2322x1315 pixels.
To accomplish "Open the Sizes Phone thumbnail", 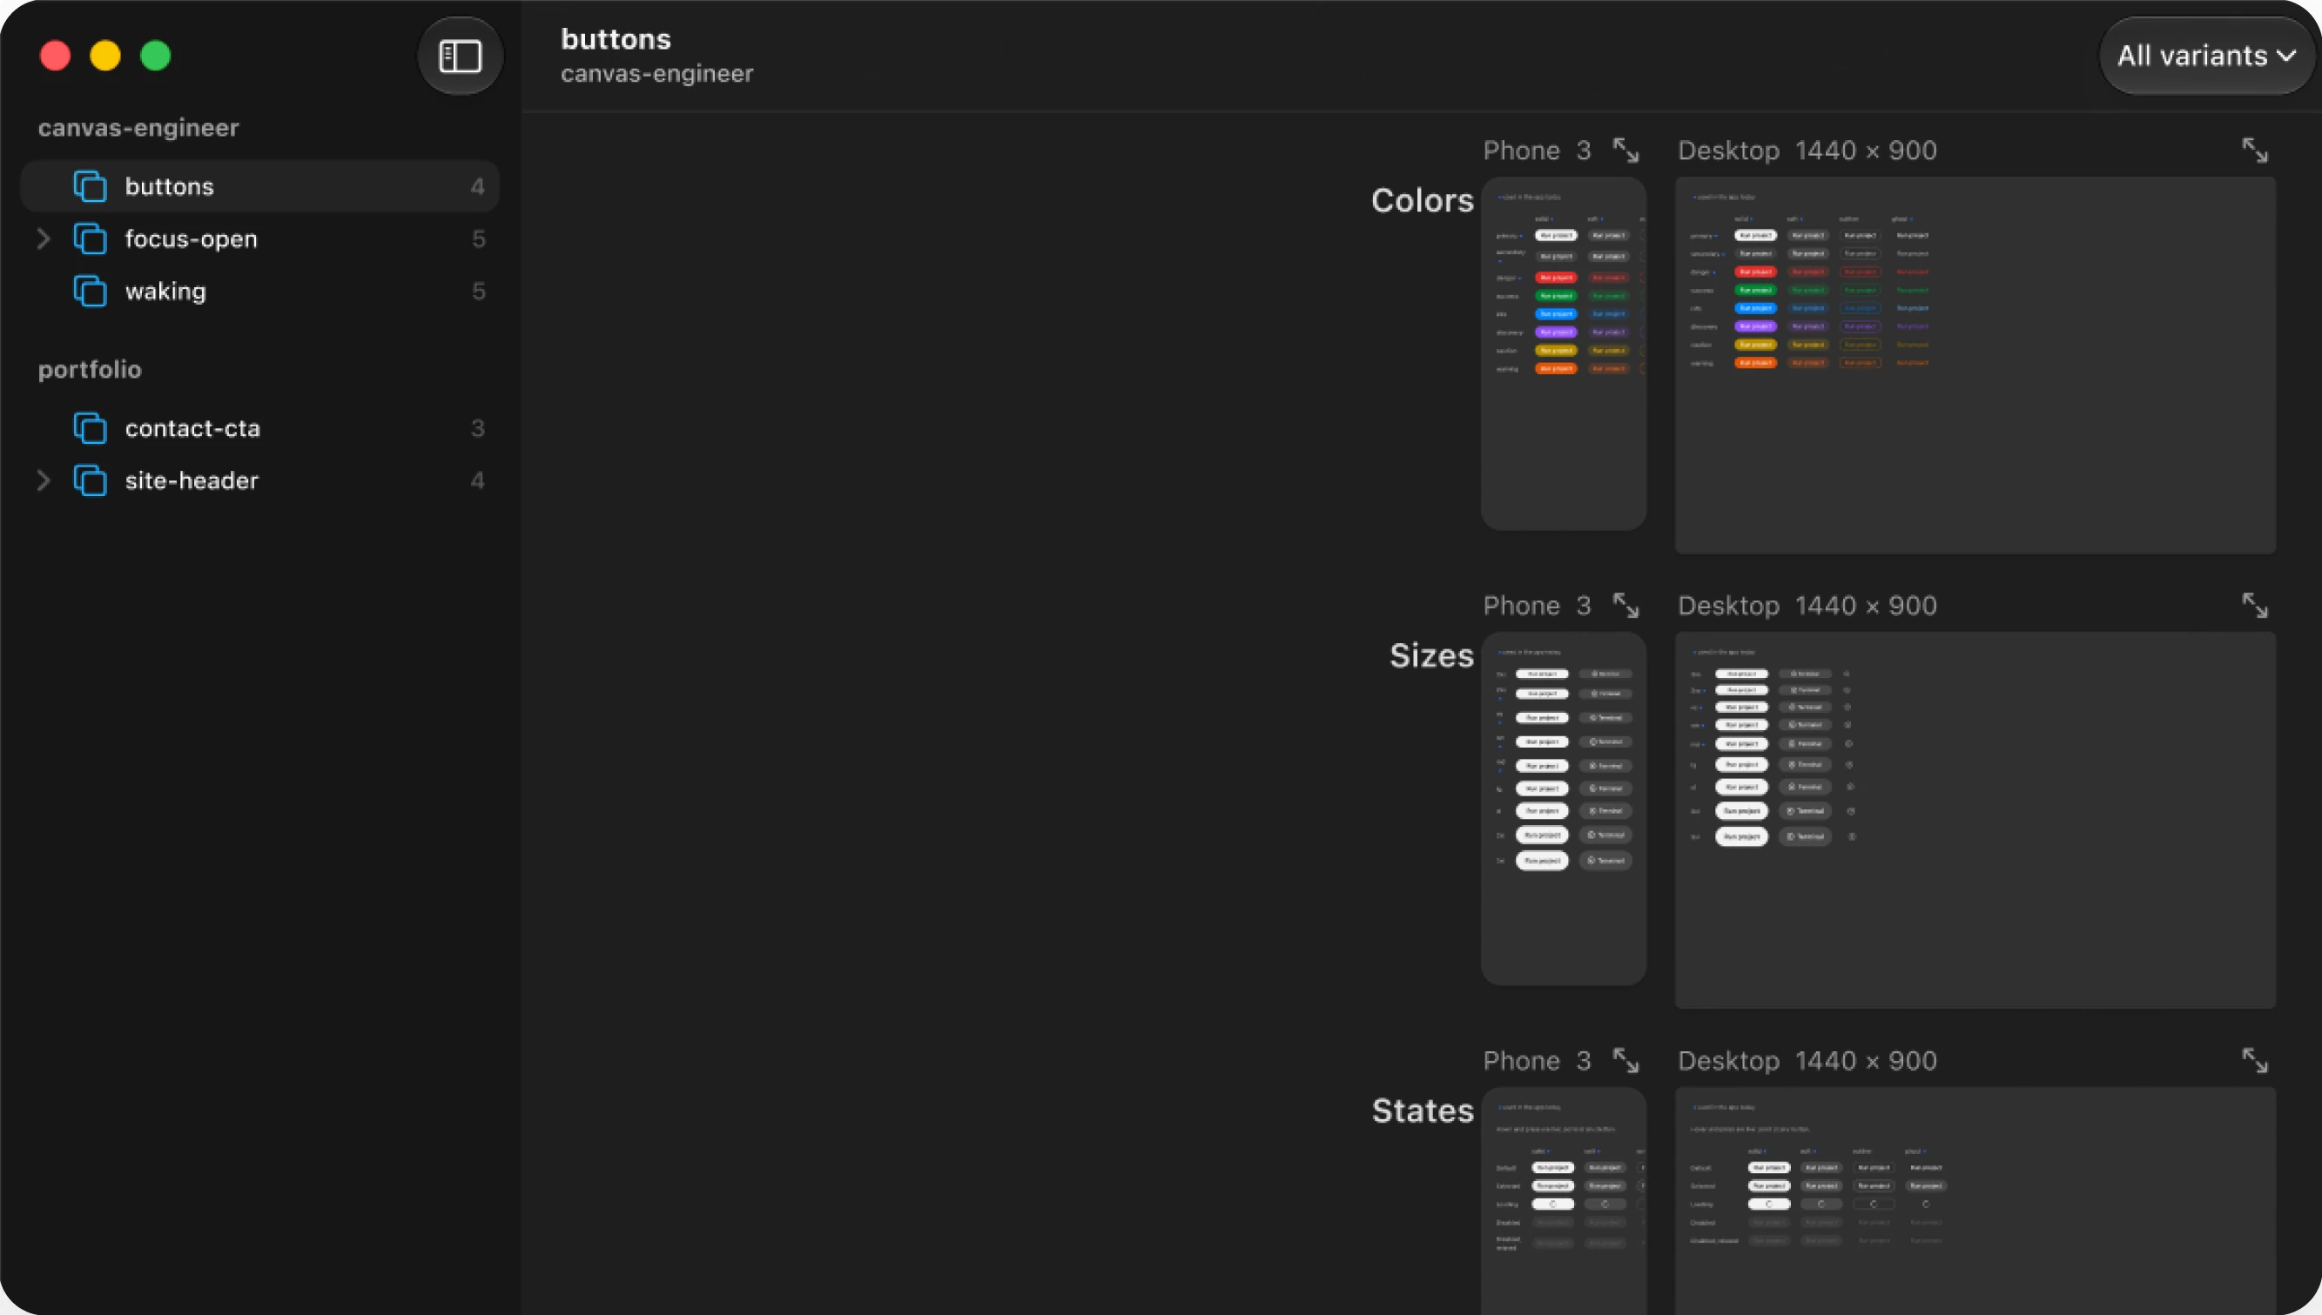I will click(x=1563, y=808).
